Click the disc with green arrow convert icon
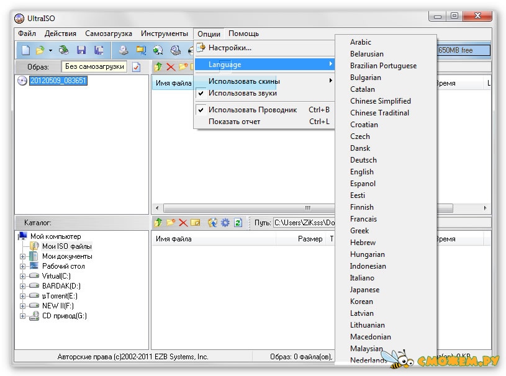 pos(158,50)
